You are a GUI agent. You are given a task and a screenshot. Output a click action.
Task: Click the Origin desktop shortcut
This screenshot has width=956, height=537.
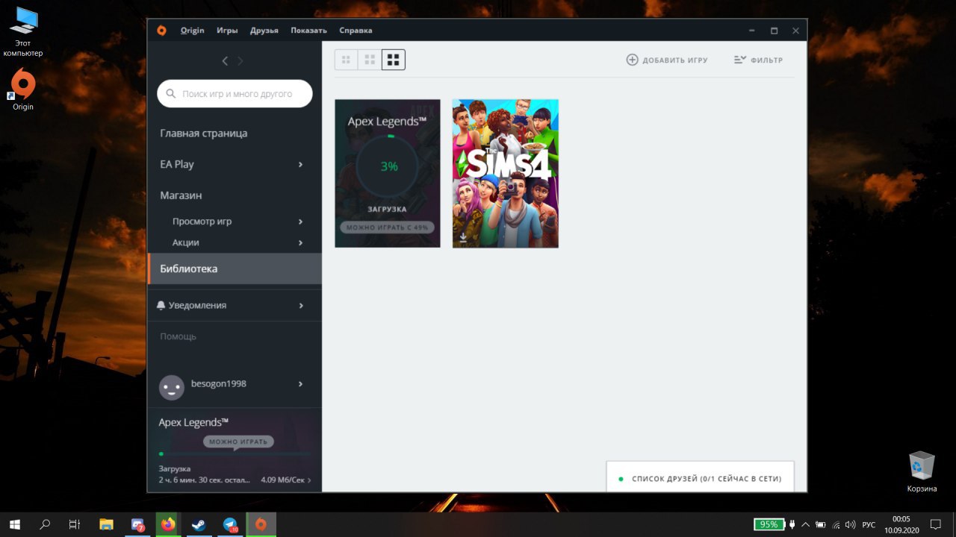(23, 90)
